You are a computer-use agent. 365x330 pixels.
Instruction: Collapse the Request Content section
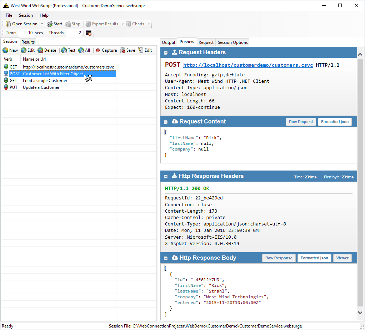tap(166, 122)
